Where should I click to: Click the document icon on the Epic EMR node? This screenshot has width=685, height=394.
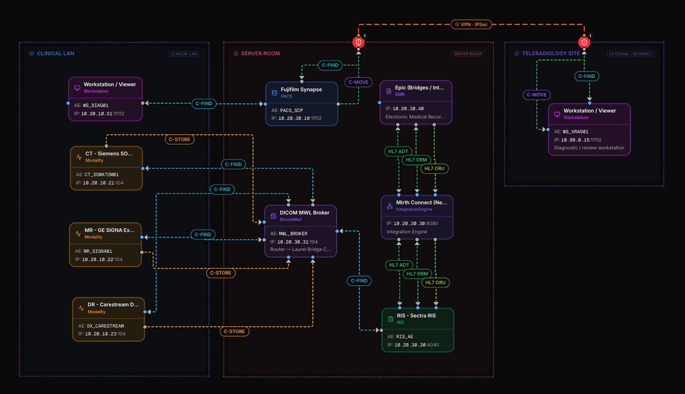click(x=389, y=91)
